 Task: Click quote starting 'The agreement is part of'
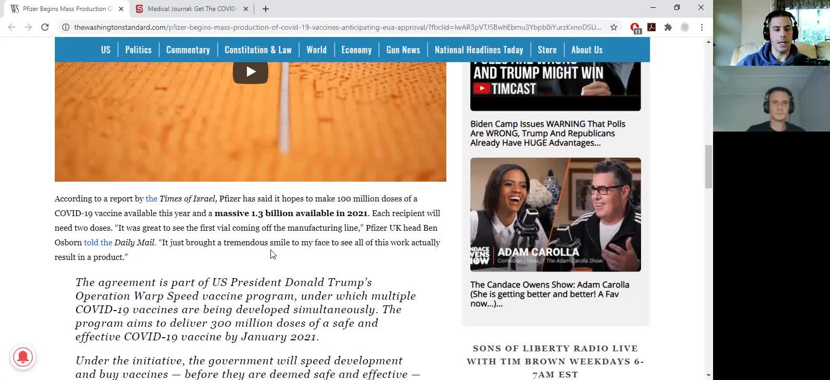click(246, 310)
